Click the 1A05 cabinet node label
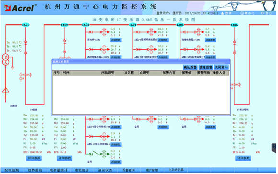 point(180,25)
